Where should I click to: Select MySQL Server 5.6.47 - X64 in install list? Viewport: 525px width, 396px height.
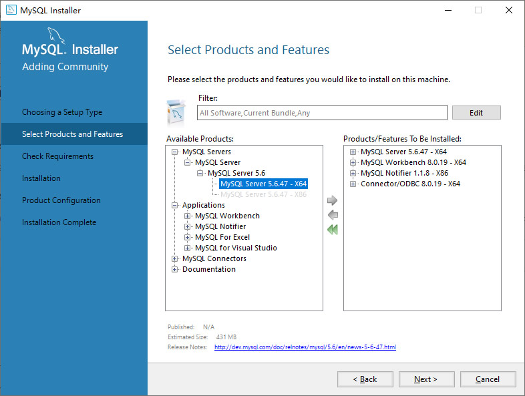point(403,152)
